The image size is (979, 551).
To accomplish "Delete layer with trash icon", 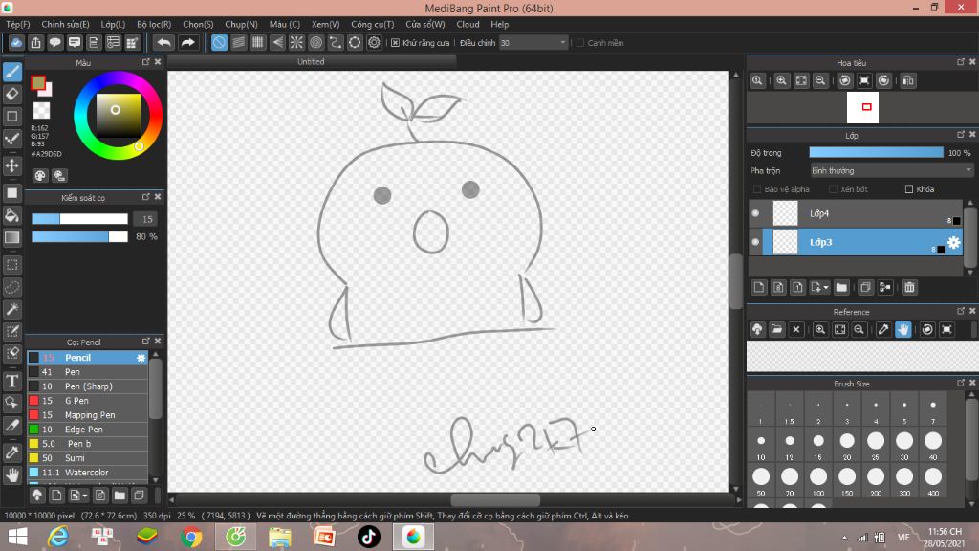I will coord(909,287).
